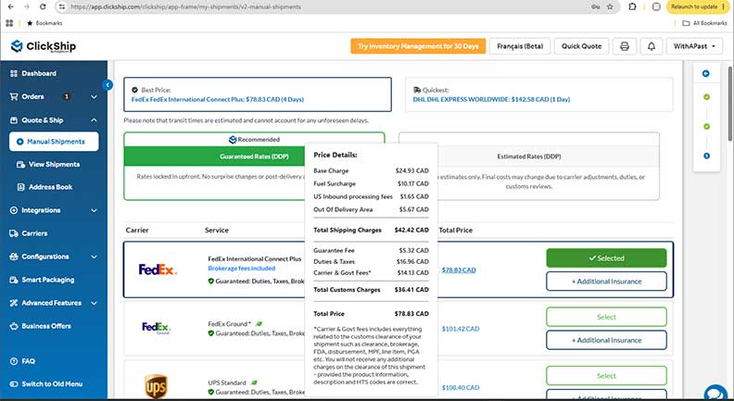Open the chat support bubble
The height and width of the screenshot is (401, 734).
[x=715, y=393]
